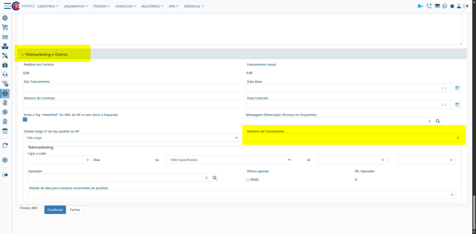Image resolution: width=476 pixels, height=234 pixels.
Task: Open the CADASTROS menu
Action: point(48,6)
